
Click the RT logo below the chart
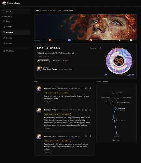pyautogui.click(x=106, y=75)
